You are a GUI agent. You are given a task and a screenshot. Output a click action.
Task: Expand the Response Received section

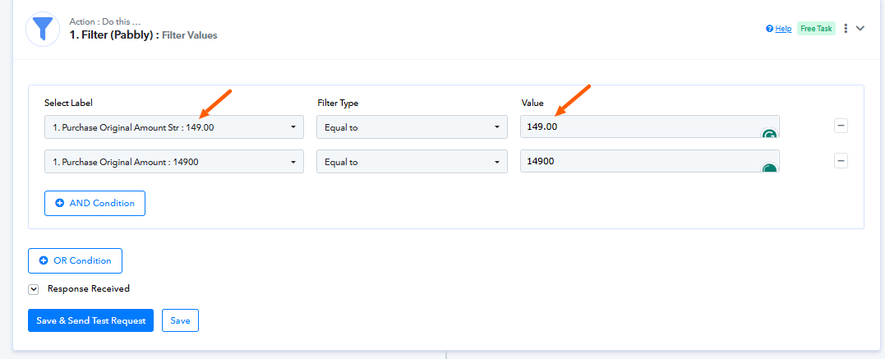click(34, 289)
